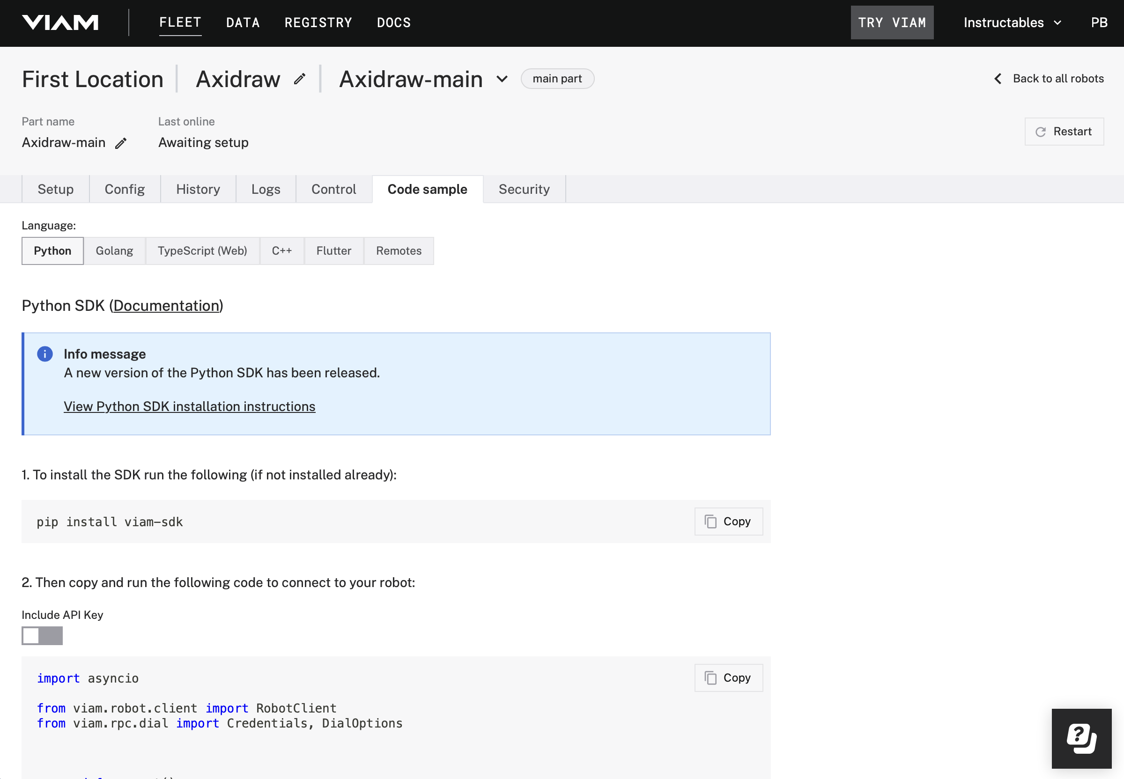Expand the Axidraw-main part dropdown
Image resolution: width=1124 pixels, height=779 pixels.
pyautogui.click(x=504, y=79)
